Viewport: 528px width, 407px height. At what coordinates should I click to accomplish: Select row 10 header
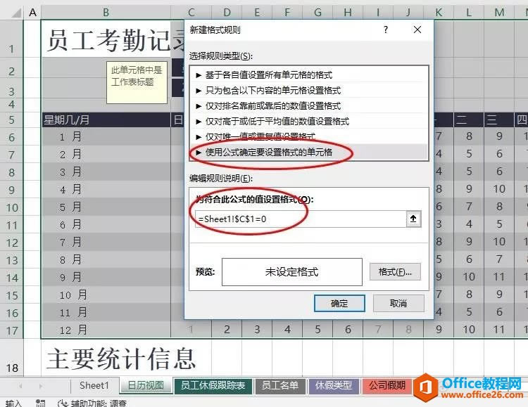12,207
